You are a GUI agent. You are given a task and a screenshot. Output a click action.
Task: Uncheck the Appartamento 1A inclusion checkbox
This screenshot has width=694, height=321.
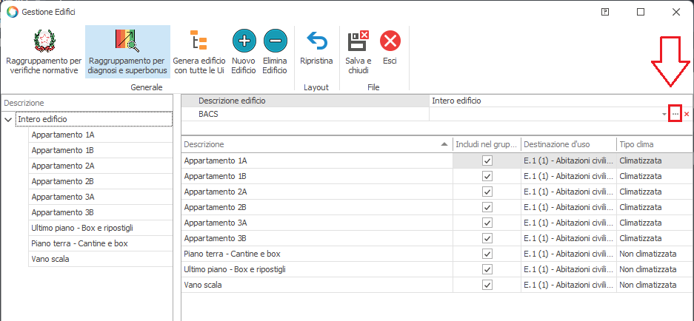tap(487, 160)
